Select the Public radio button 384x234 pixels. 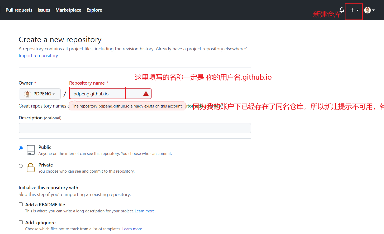coord(21,148)
